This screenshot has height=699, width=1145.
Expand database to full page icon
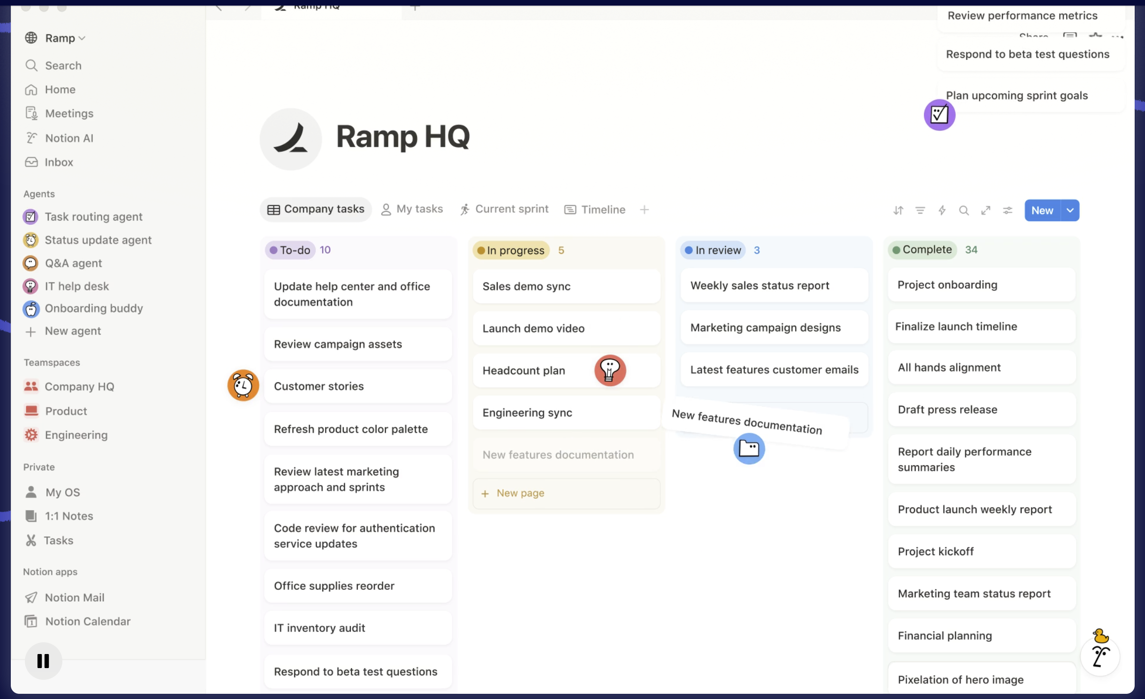tap(986, 210)
